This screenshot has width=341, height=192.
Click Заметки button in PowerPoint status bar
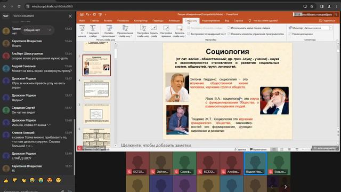pyautogui.click(x=240, y=149)
